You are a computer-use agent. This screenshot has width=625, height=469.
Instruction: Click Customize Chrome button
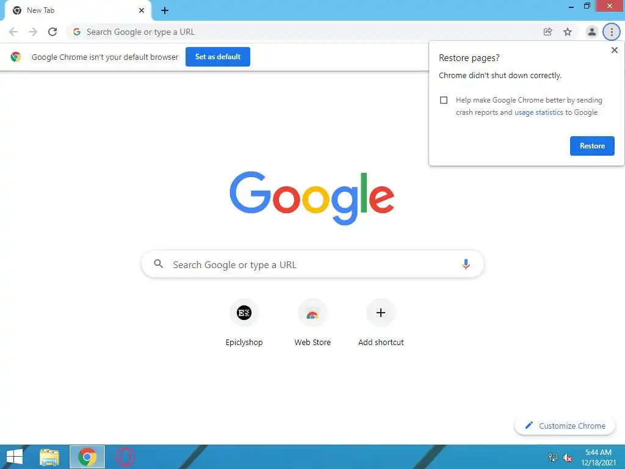pos(565,426)
